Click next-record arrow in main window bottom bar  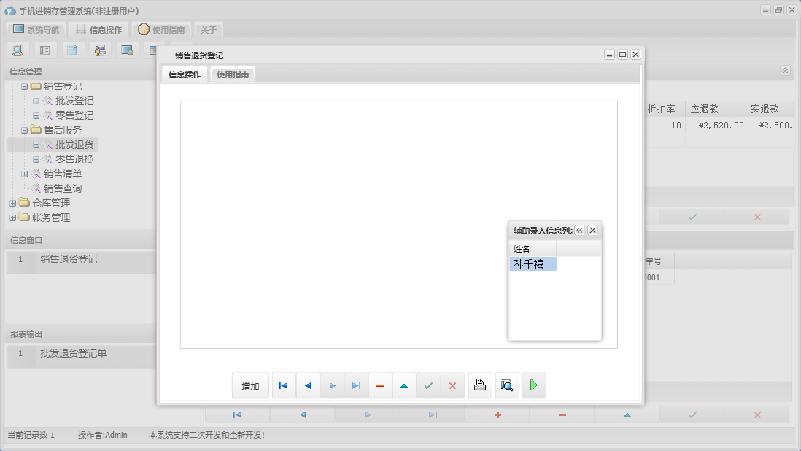[x=368, y=415]
